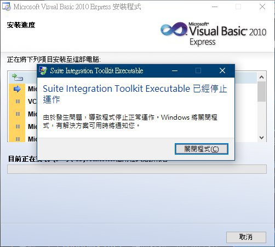Click the green download arrow icon in list header
The image size is (275, 247).
(x=18, y=77)
